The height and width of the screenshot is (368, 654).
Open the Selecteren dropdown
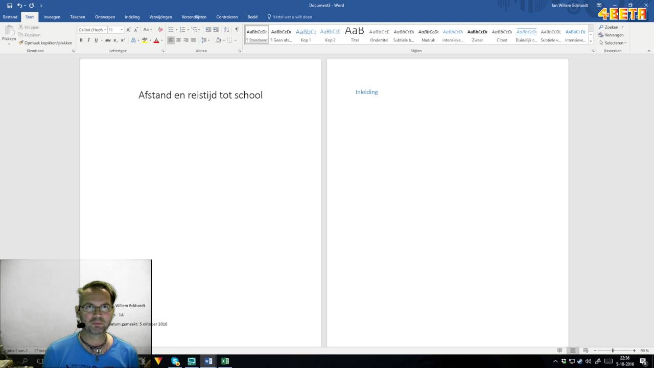(x=613, y=43)
